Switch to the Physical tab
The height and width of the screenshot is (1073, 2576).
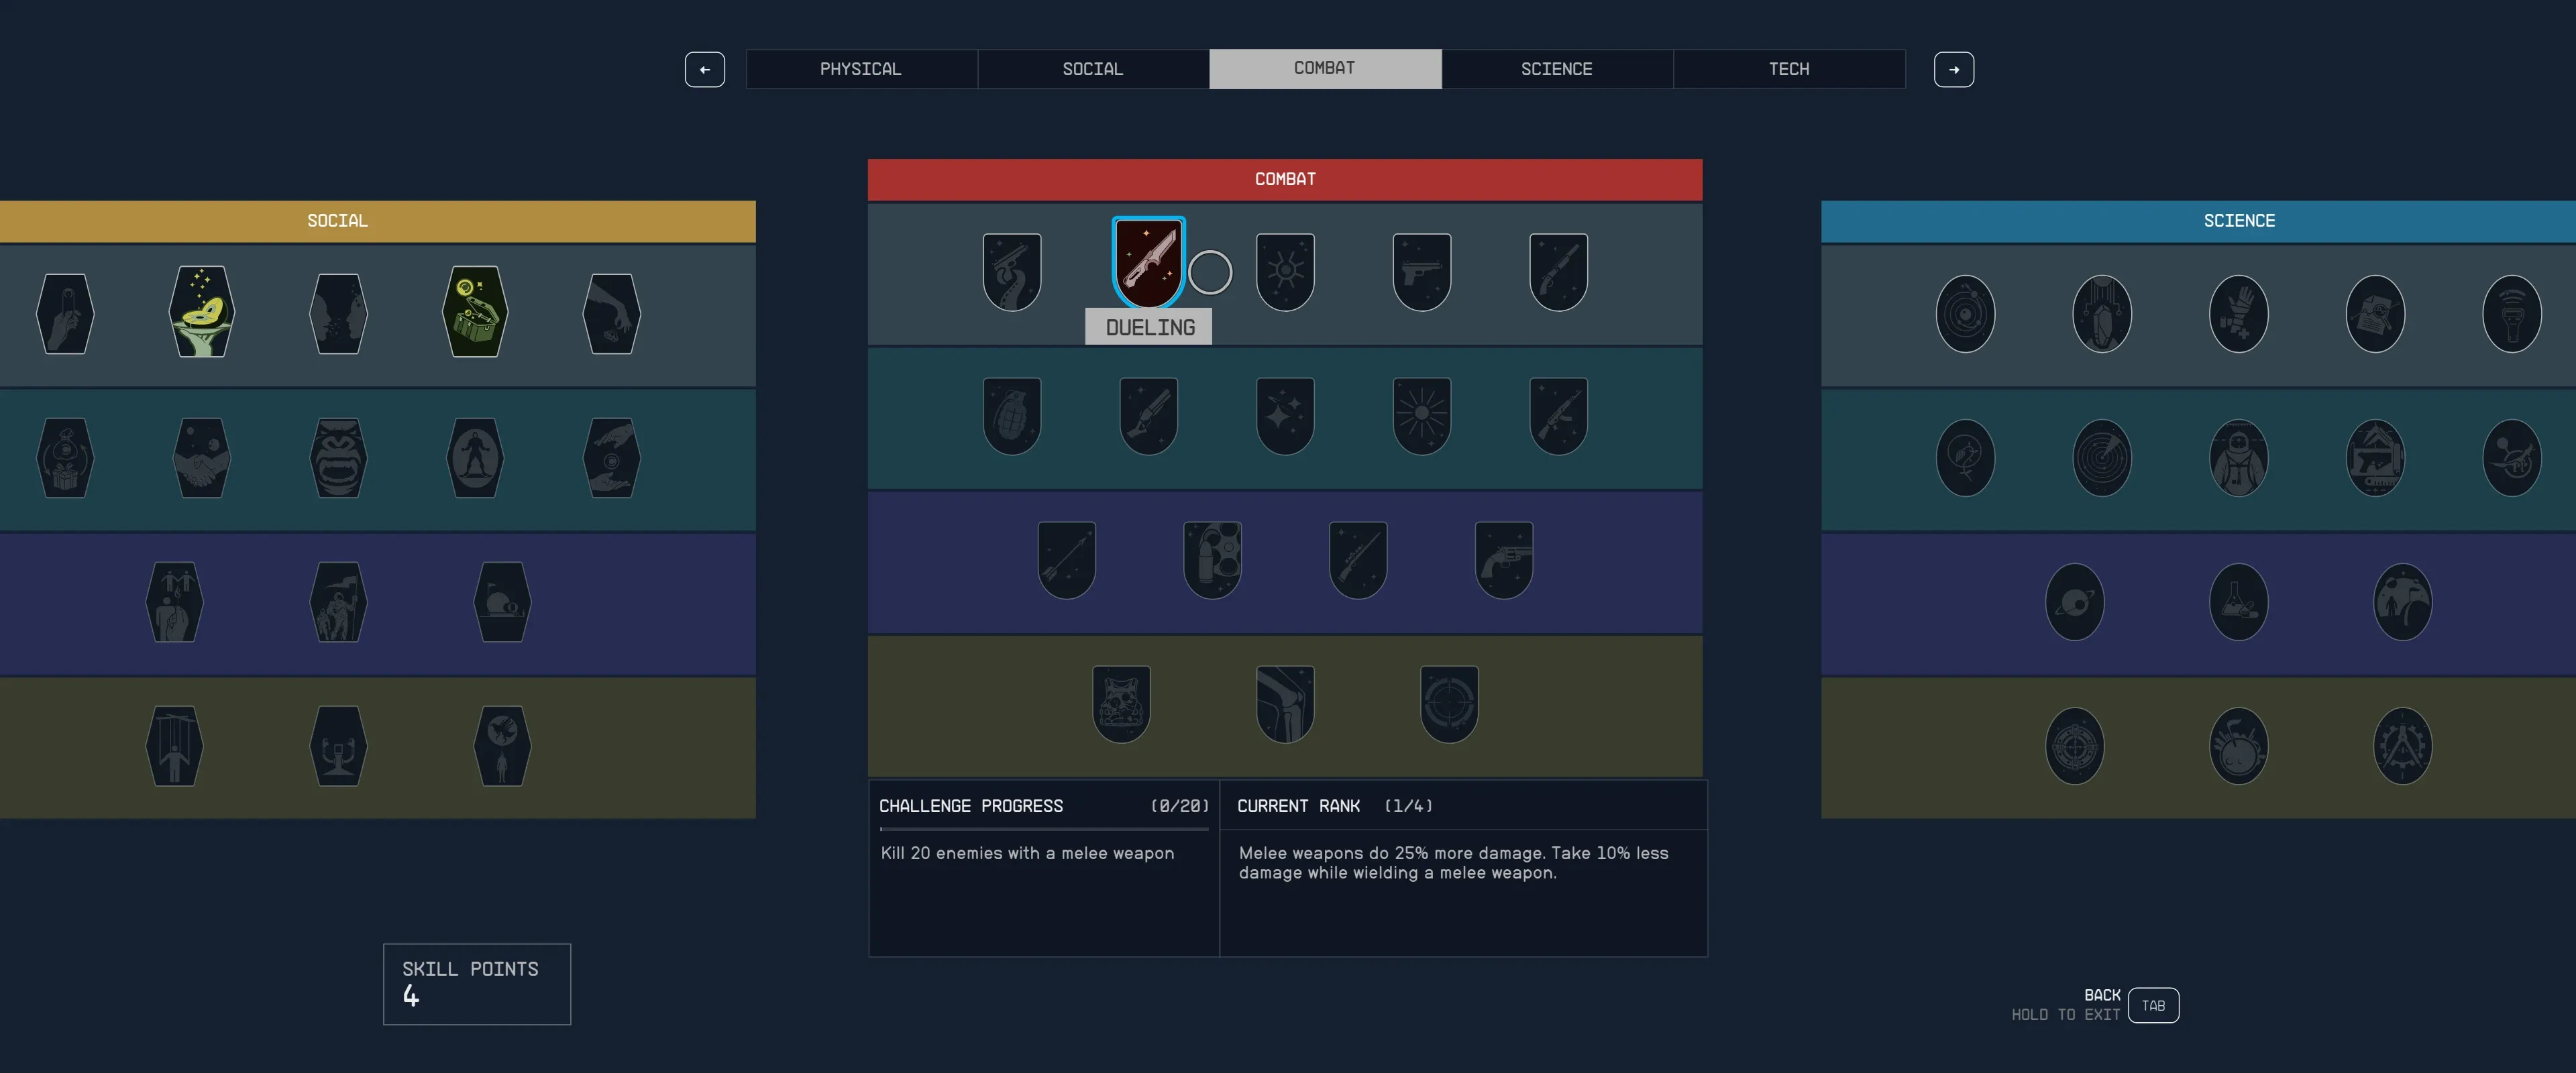(x=860, y=69)
